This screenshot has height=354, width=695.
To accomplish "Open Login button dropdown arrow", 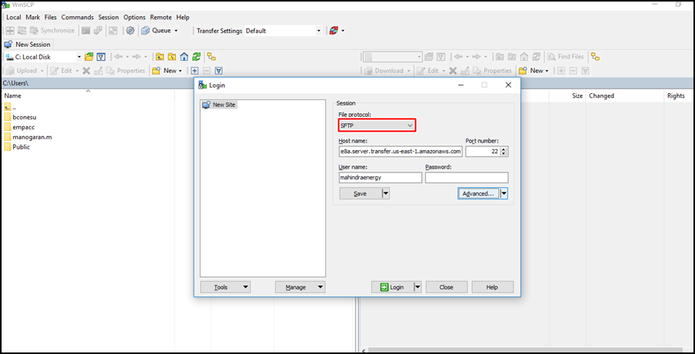I will pyautogui.click(x=417, y=287).
